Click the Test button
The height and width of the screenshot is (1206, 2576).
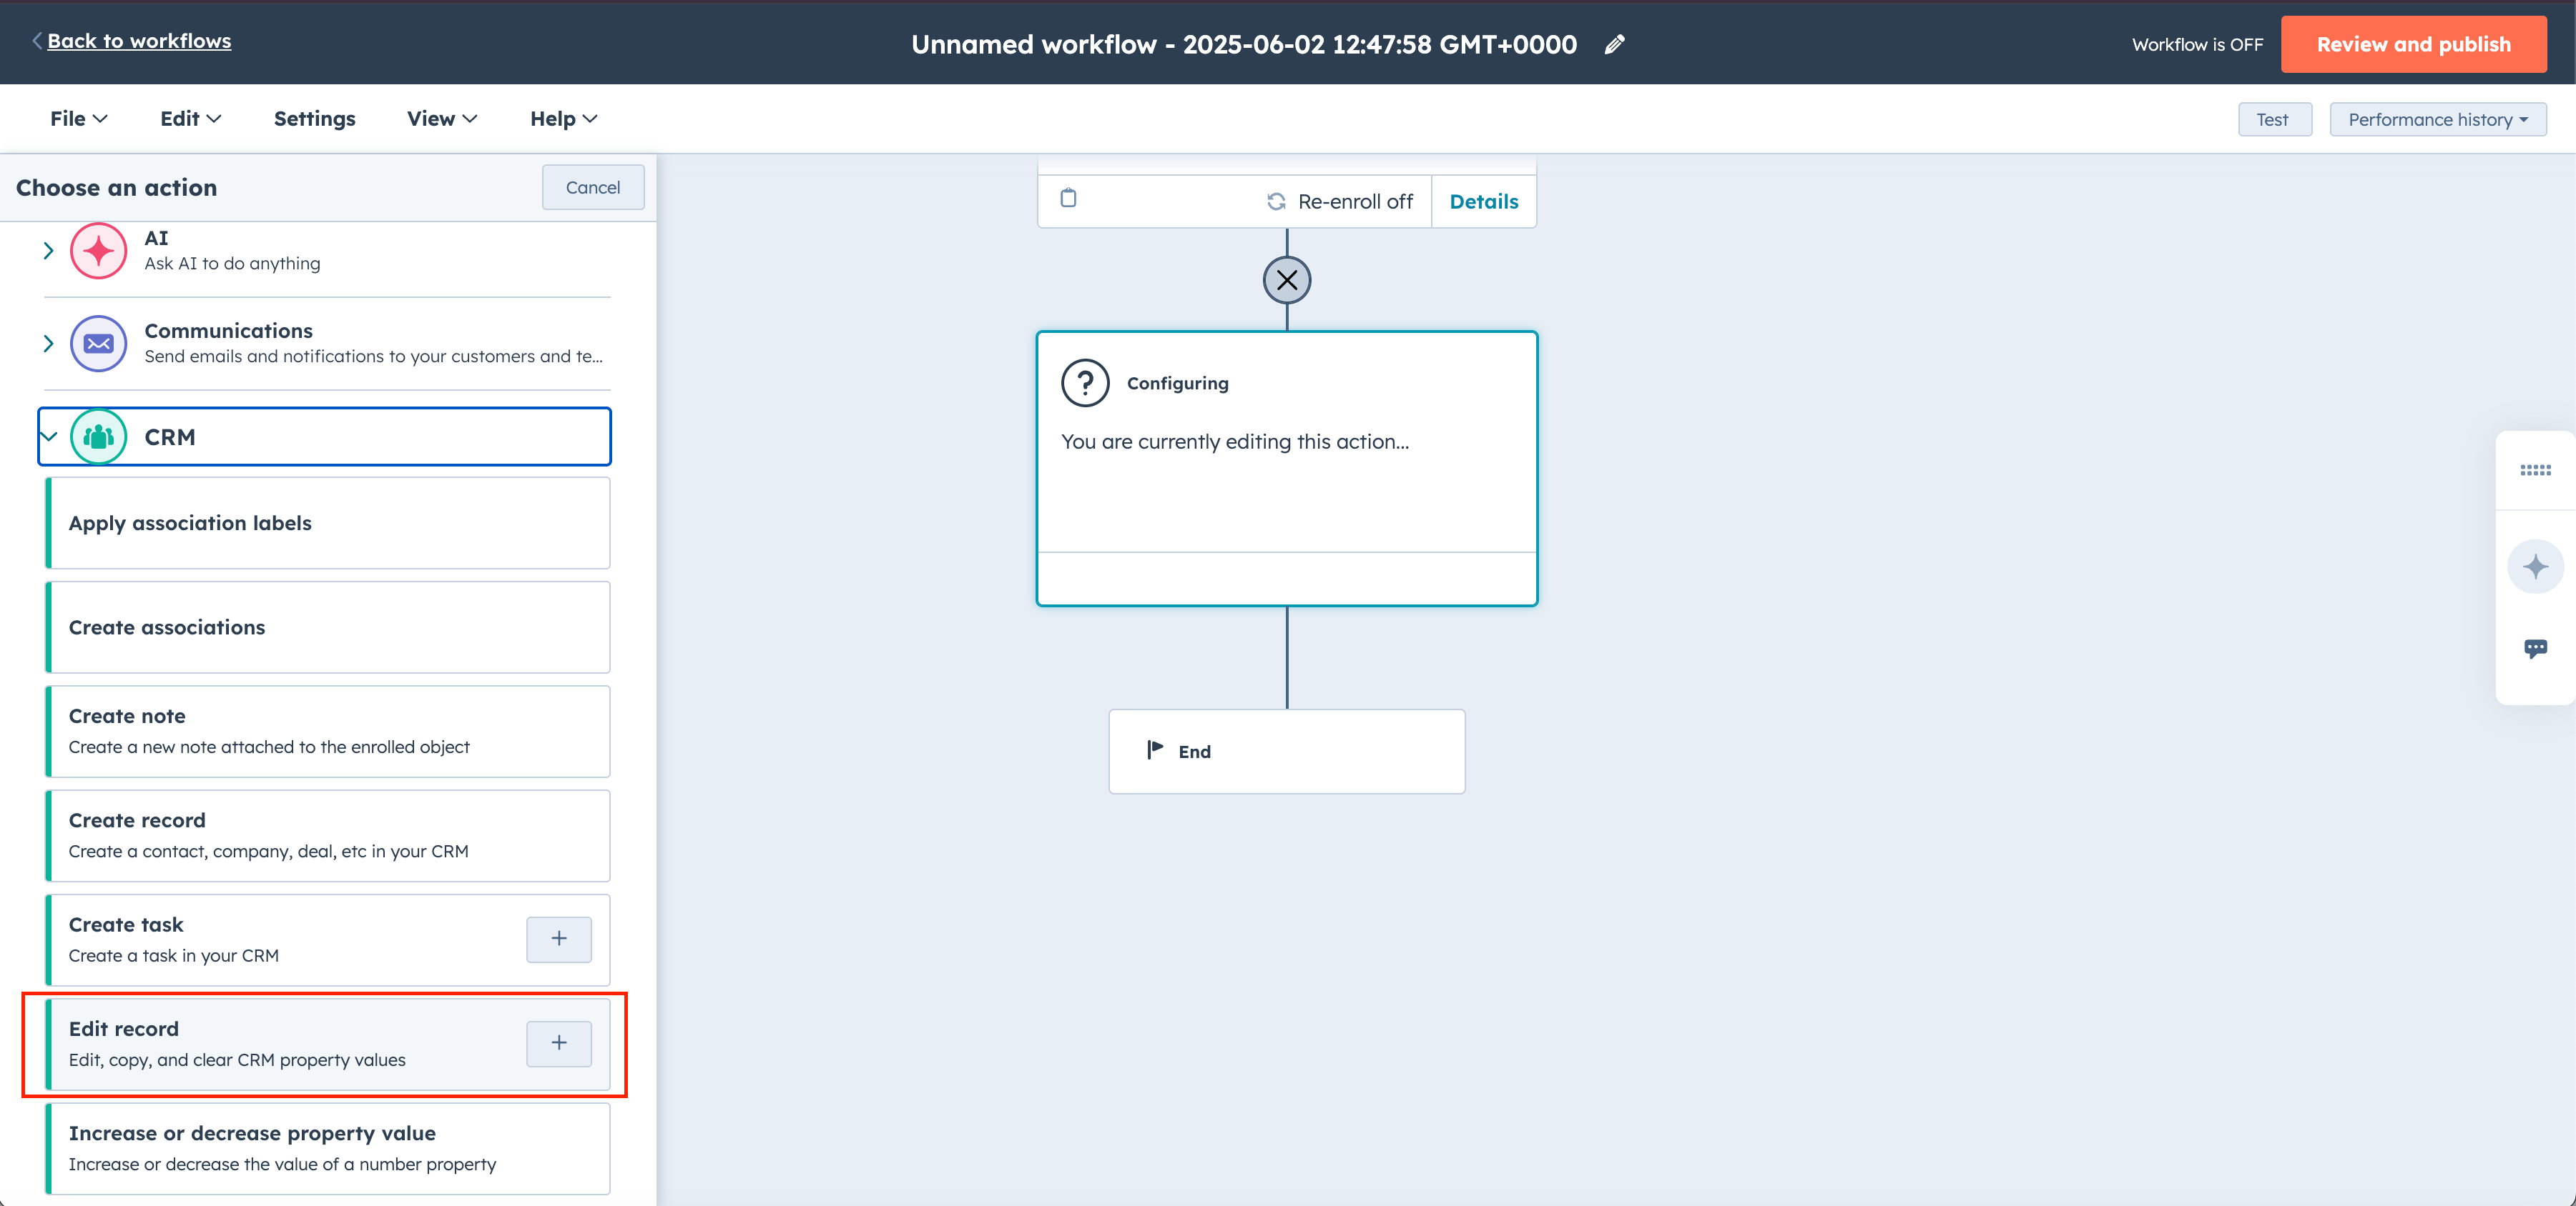tap(2274, 120)
